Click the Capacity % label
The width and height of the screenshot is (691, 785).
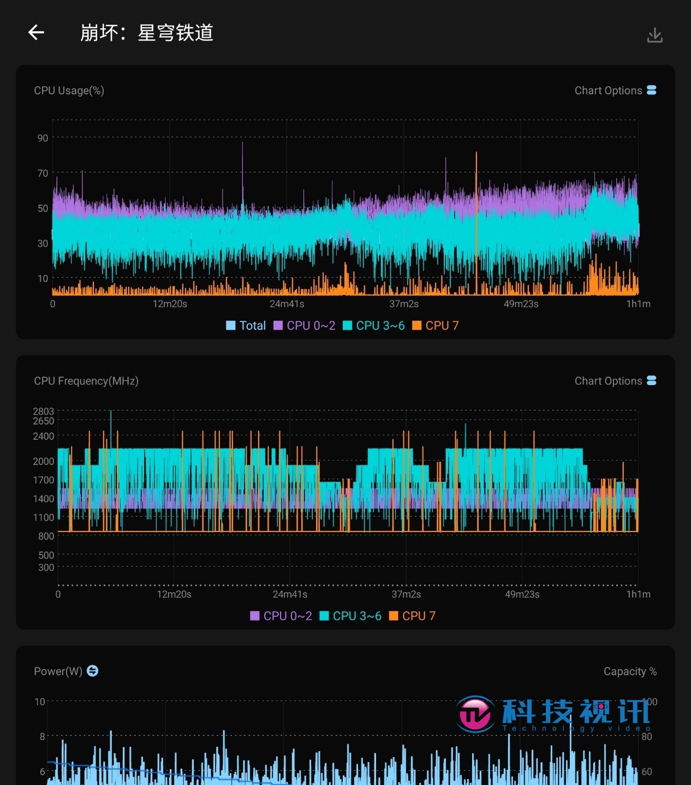630,671
